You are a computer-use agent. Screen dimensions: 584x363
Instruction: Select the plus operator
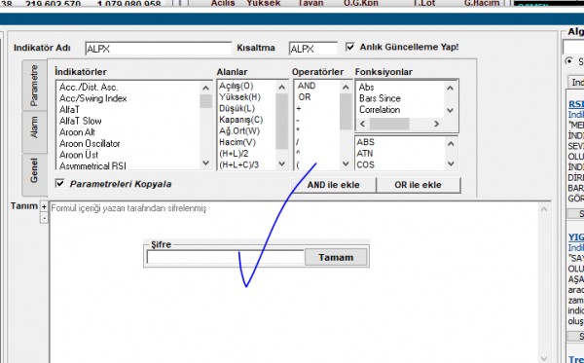(x=299, y=108)
